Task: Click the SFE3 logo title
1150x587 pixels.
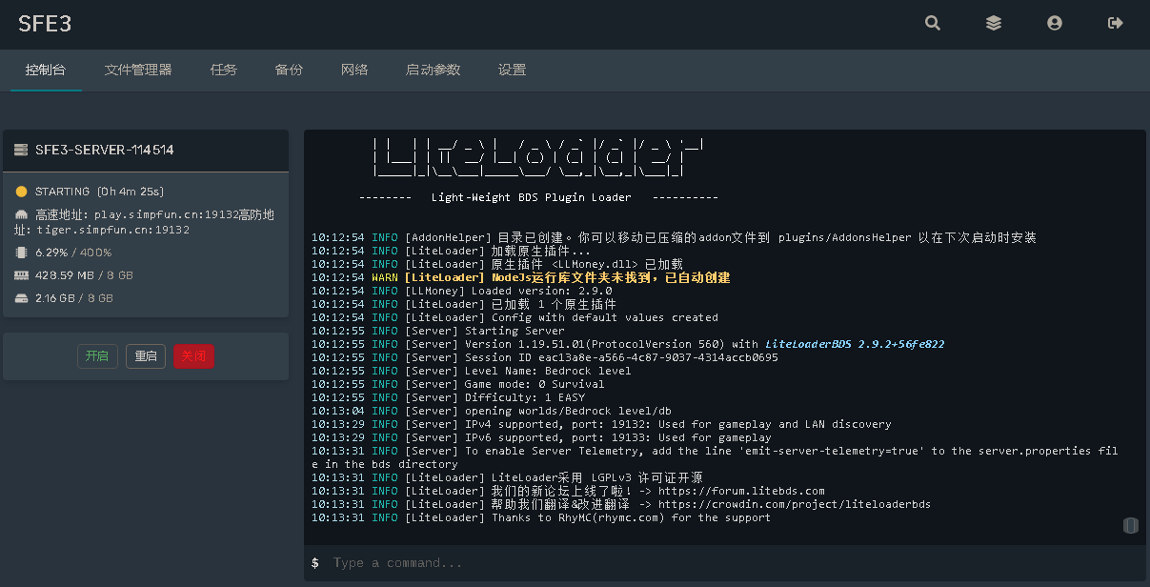Action: [45, 24]
